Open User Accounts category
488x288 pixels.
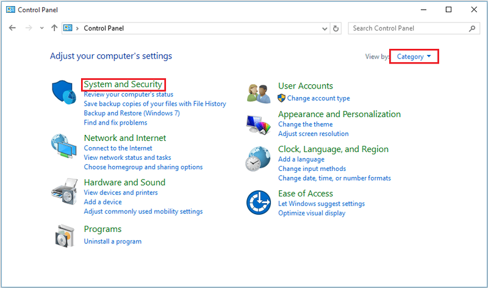click(306, 86)
